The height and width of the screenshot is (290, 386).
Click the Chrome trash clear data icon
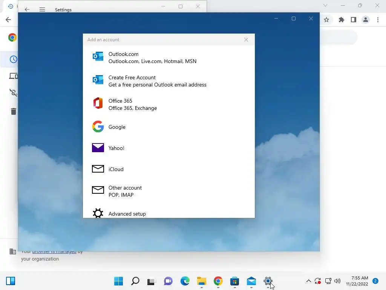tap(14, 111)
